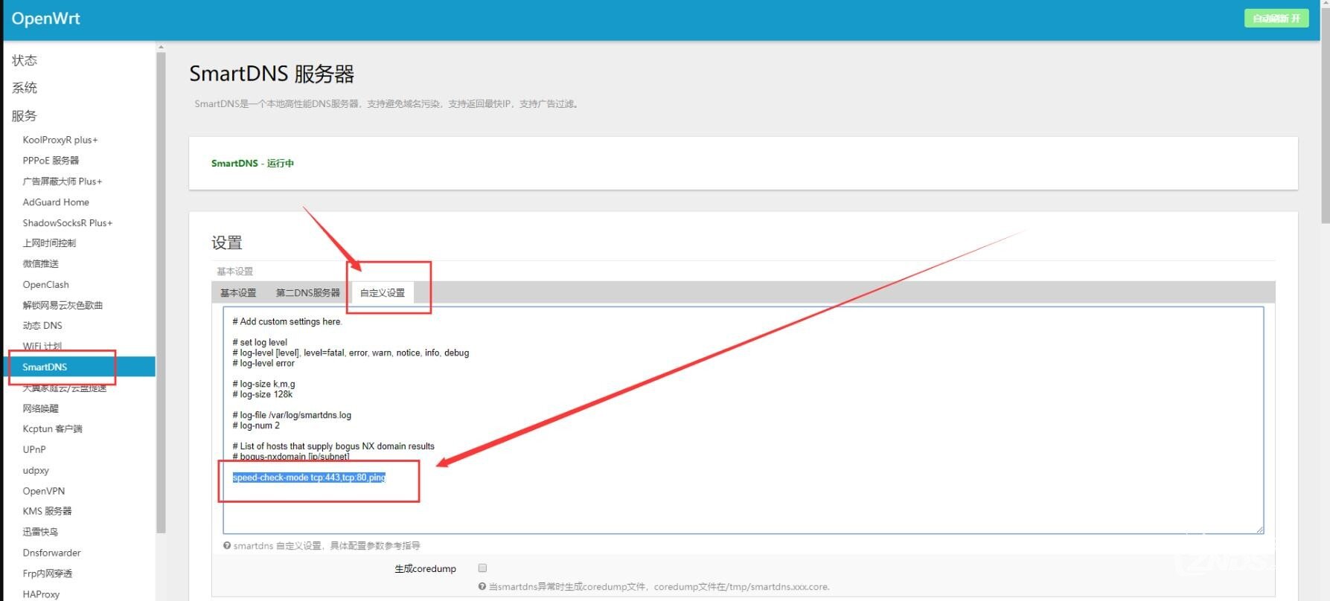Open 上网时间控制 page

point(49,243)
